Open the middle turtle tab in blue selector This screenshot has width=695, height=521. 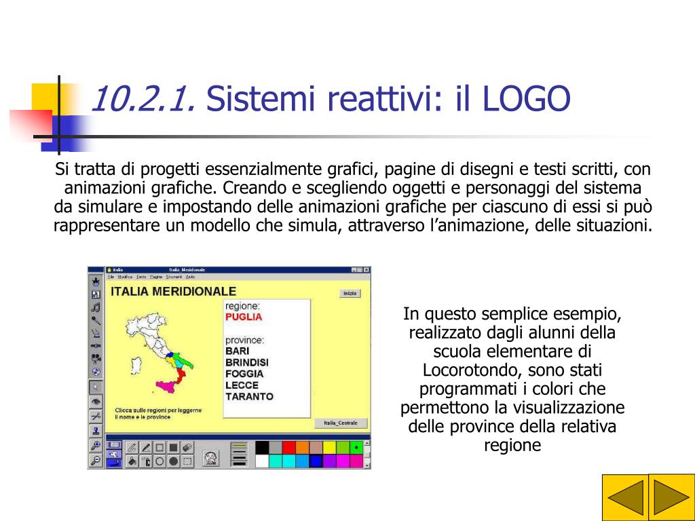coord(114,454)
